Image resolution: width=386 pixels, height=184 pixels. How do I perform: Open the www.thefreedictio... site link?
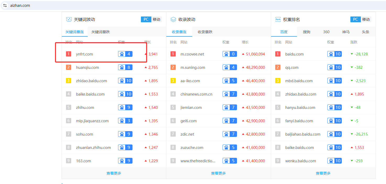click(x=198, y=161)
